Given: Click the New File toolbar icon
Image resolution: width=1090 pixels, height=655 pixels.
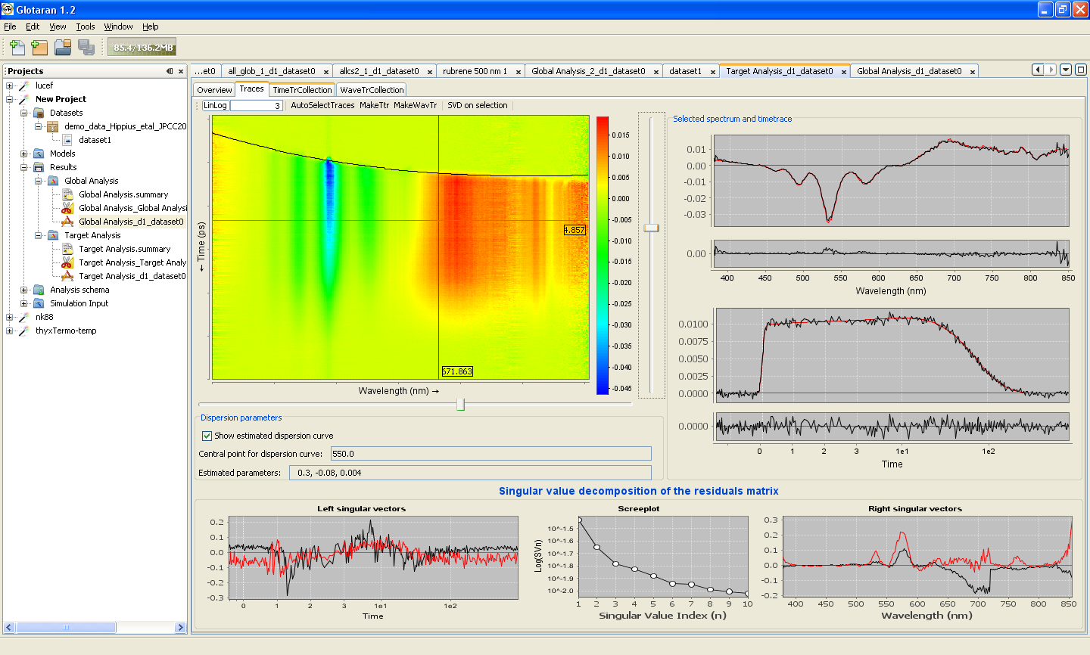Looking at the screenshot, I should [x=17, y=47].
